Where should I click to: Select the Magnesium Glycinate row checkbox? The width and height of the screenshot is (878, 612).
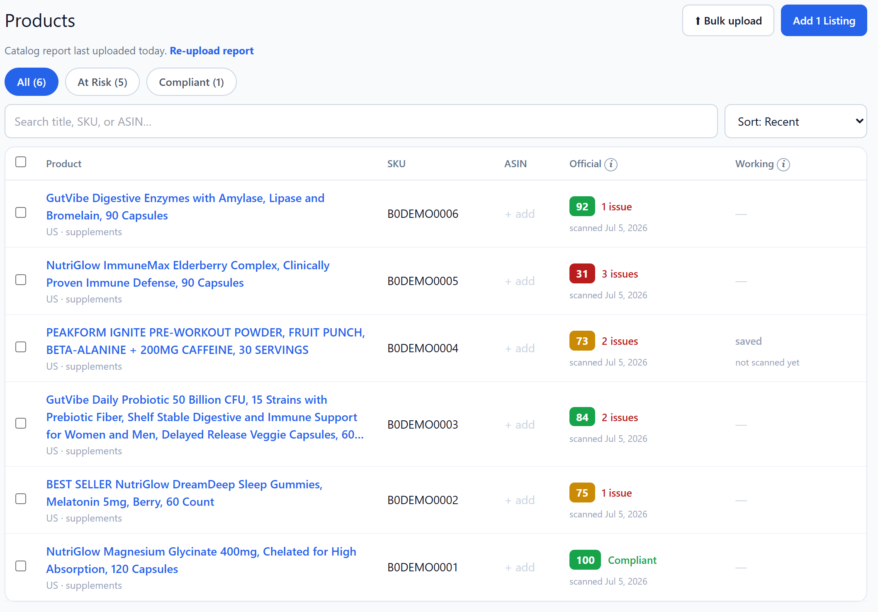click(21, 566)
